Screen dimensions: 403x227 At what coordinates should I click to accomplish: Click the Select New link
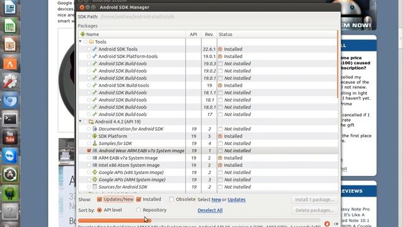216,199
